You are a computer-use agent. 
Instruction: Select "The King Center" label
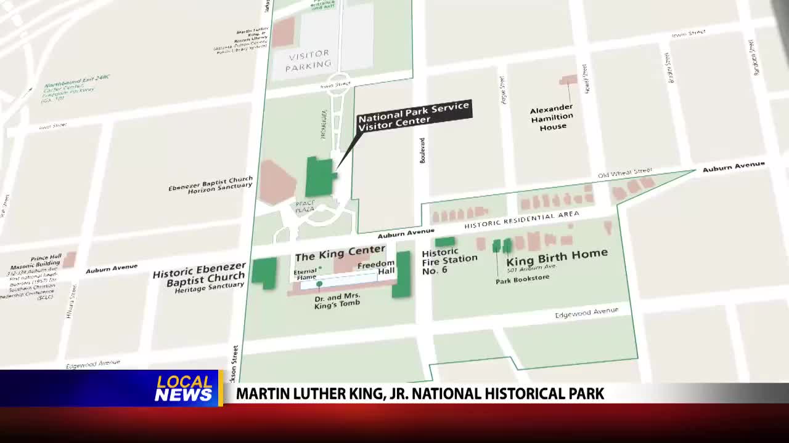(x=340, y=253)
